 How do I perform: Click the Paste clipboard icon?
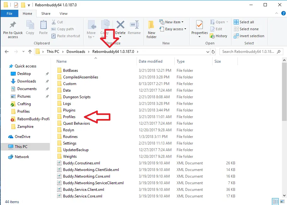coord(44,25)
